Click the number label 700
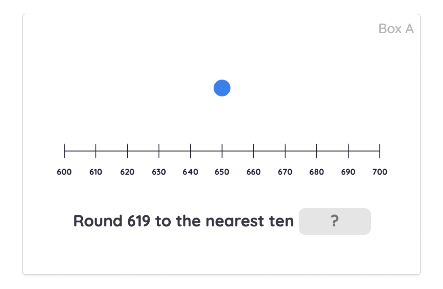 pyautogui.click(x=380, y=172)
